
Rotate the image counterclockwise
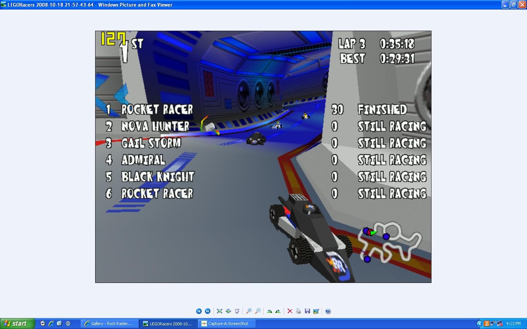(x=278, y=311)
